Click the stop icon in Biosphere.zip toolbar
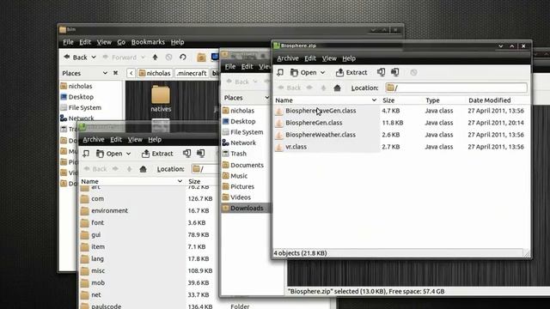 [x=413, y=72]
